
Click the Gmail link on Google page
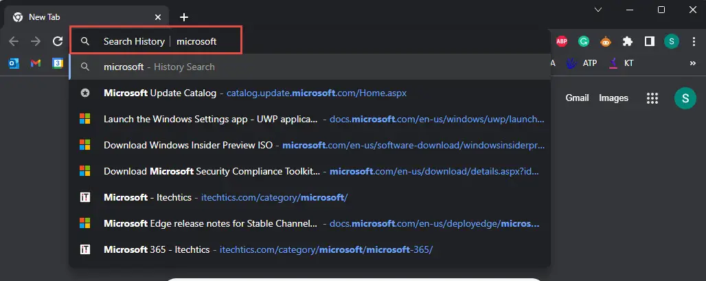pos(577,98)
